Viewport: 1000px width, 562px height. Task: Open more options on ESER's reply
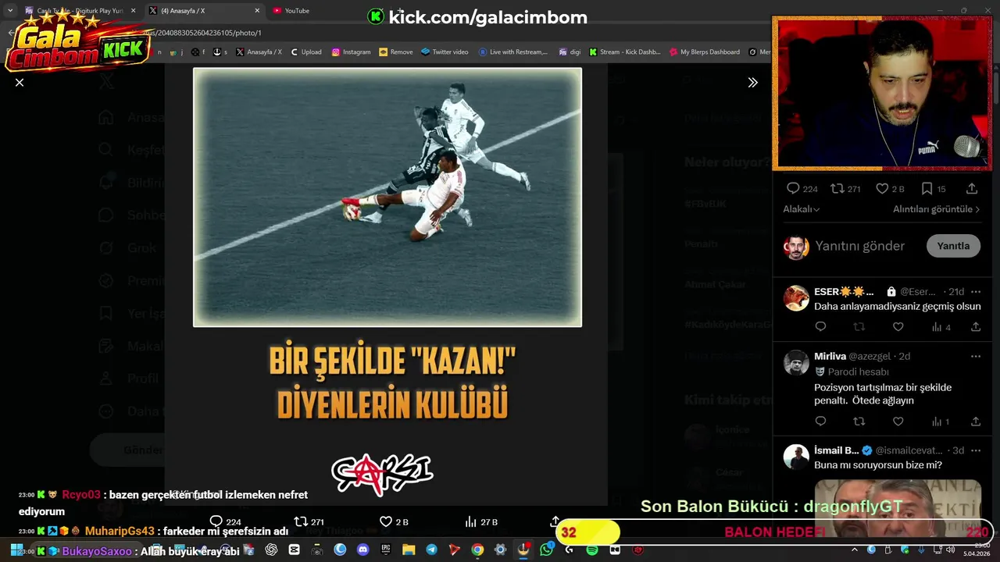tap(976, 292)
